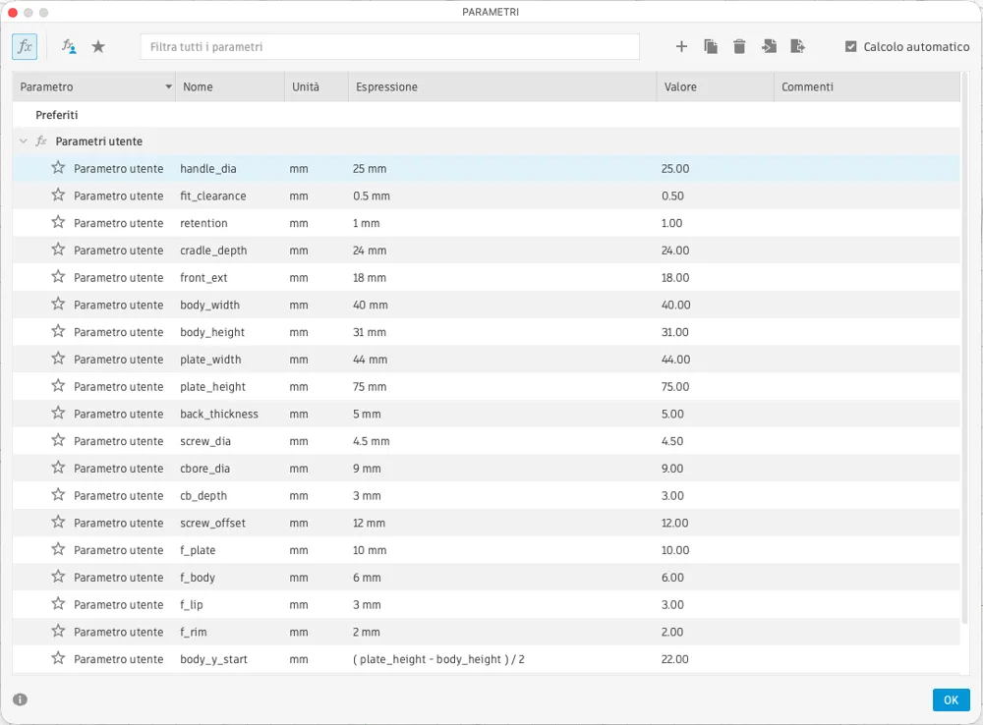The height and width of the screenshot is (725, 983).
Task: Show user parameters filter icon
Action: click(x=69, y=46)
